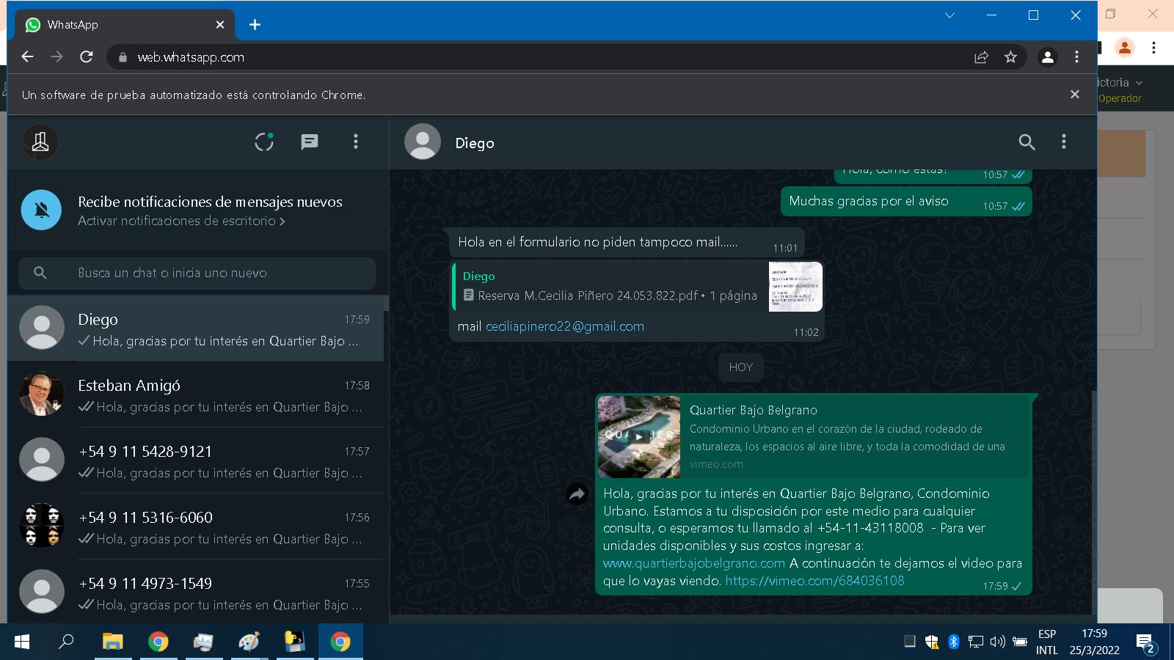Open the volume control in system tray
Screen dimensions: 1174x660
[997, 642]
